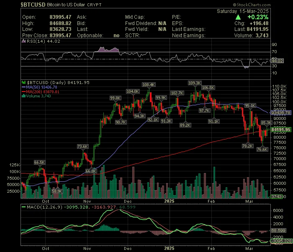Select the Saturday 15-Mar-2025 date text
293x252 pixels.
[242, 11]
